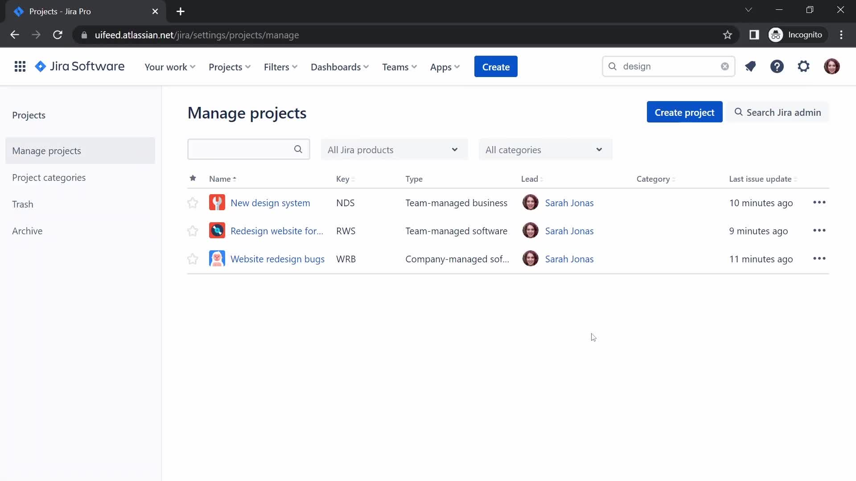Click the Create button in the navbar
The height and width of the screenshot is (481, 856).
pos(496,66)
